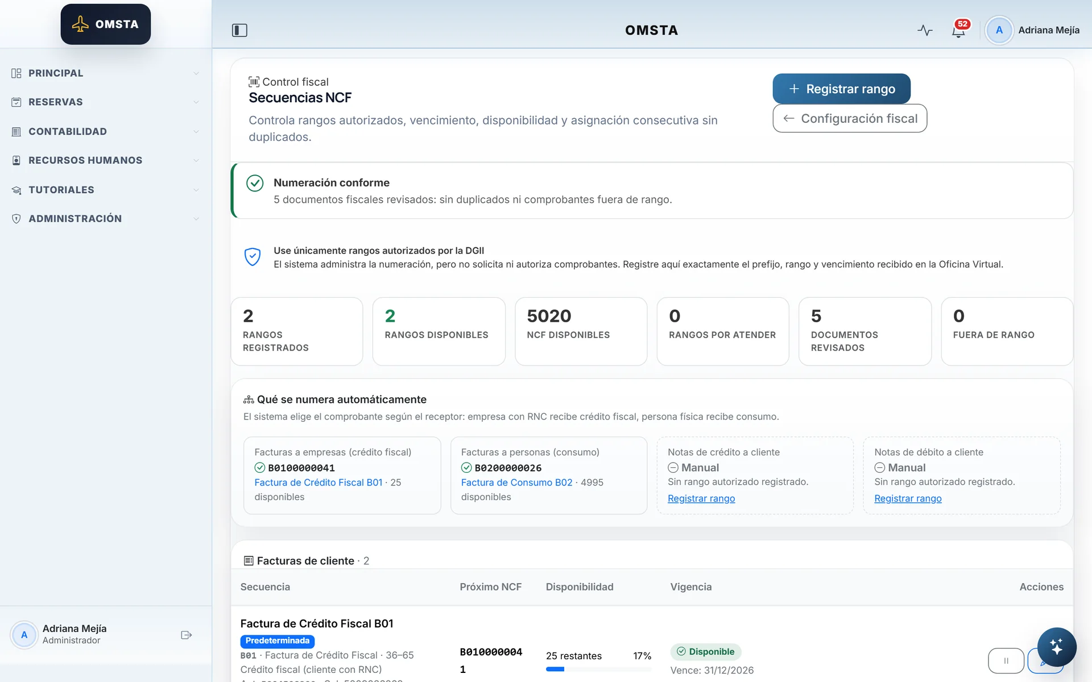Pause the Crédito Fiscal B01 sequence
The width and height of the screenshot is (1092, 682).
tap(1006, 660)
